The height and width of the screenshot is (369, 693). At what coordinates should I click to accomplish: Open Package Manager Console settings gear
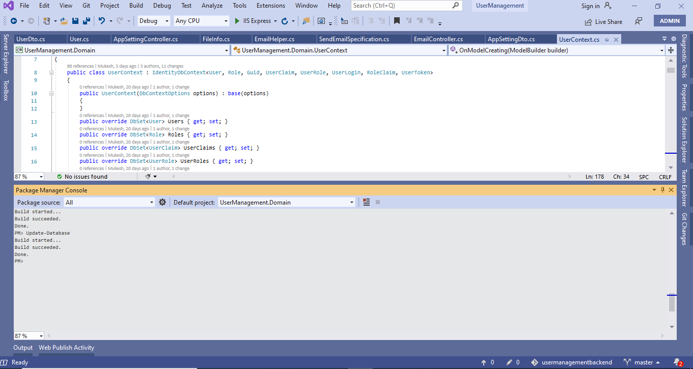tap(162, 202)
